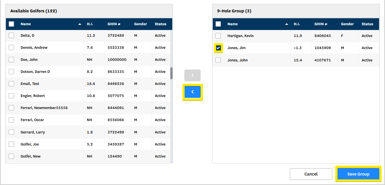Check the box beside Doe, John
Screen dimensions: 385x185
[x=12, y=60]
